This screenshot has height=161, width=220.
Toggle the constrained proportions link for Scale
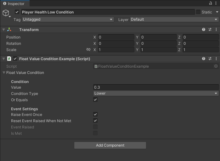[x=88, y=50]
